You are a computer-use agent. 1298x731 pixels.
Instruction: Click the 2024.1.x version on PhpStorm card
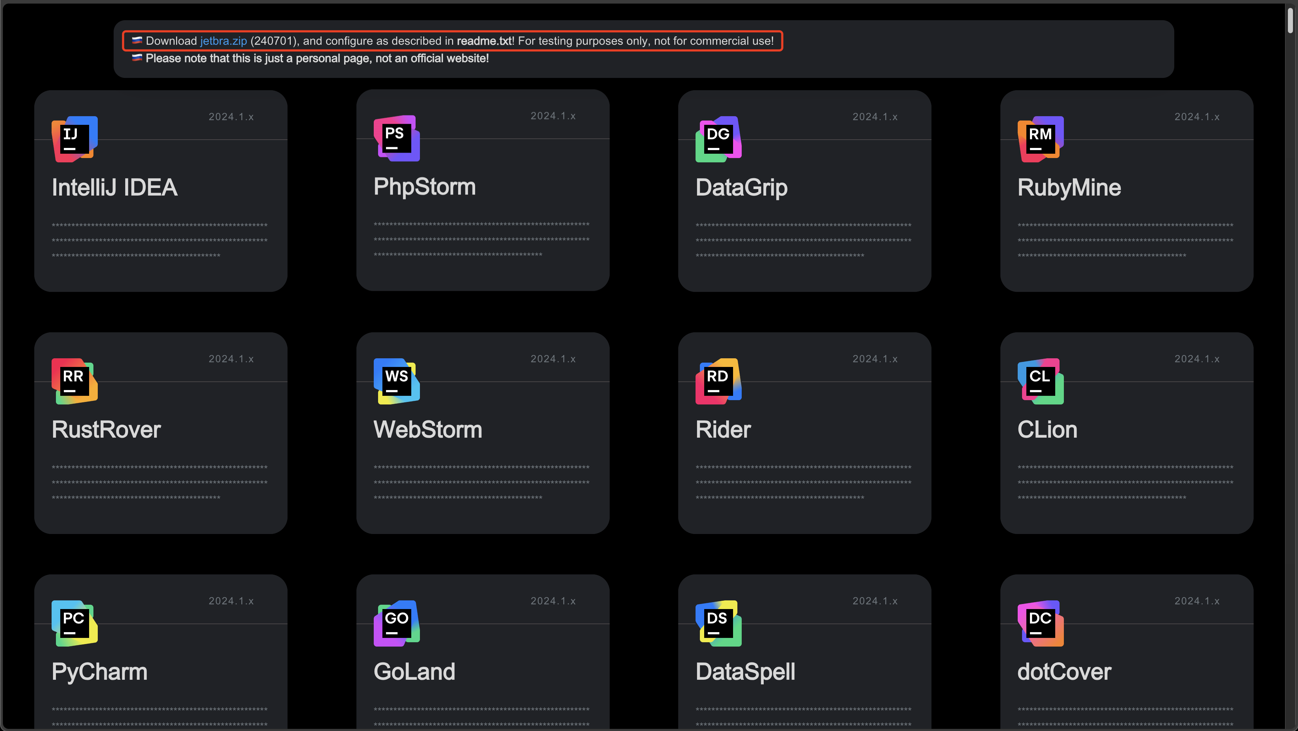(553, 116)
